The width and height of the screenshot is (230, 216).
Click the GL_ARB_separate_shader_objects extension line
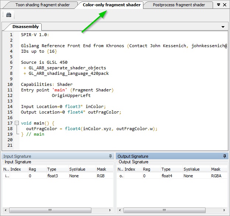pyautogui.click(x=65, y=68)
